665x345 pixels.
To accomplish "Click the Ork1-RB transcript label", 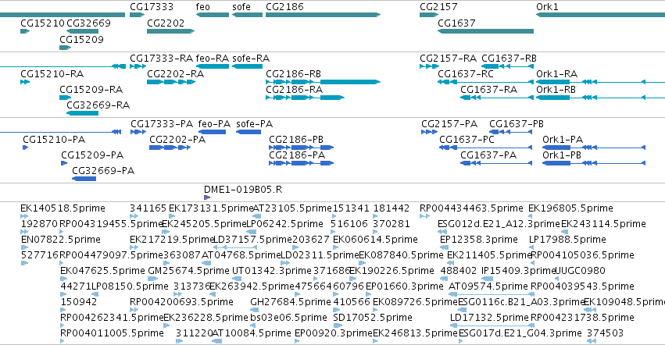I will tap(556, 90).
